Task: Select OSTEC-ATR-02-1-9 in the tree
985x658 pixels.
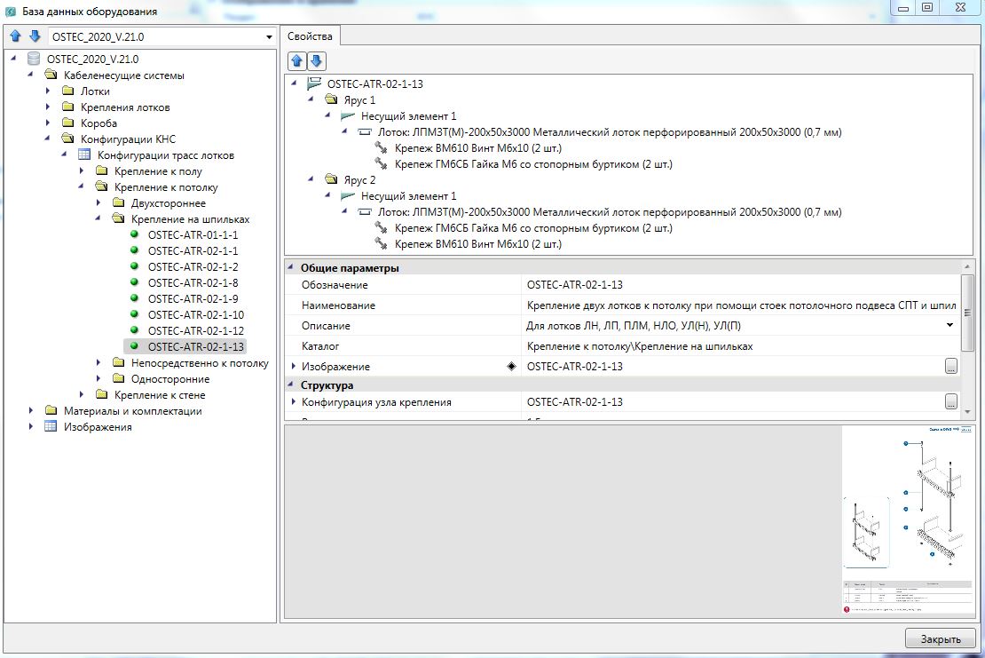Action: tap(193, 298)
